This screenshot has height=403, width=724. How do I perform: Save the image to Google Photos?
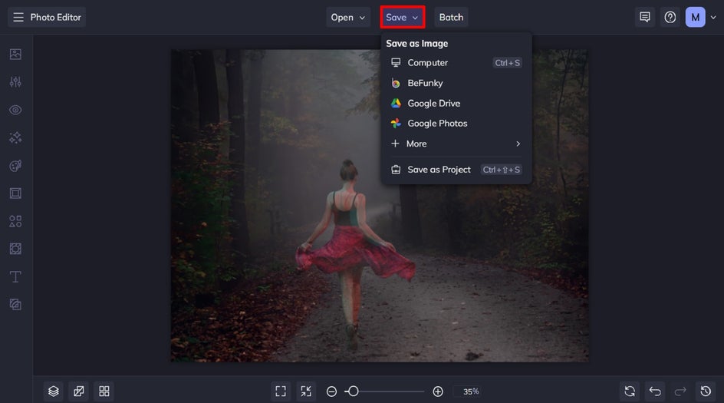(x=456, y=124)
